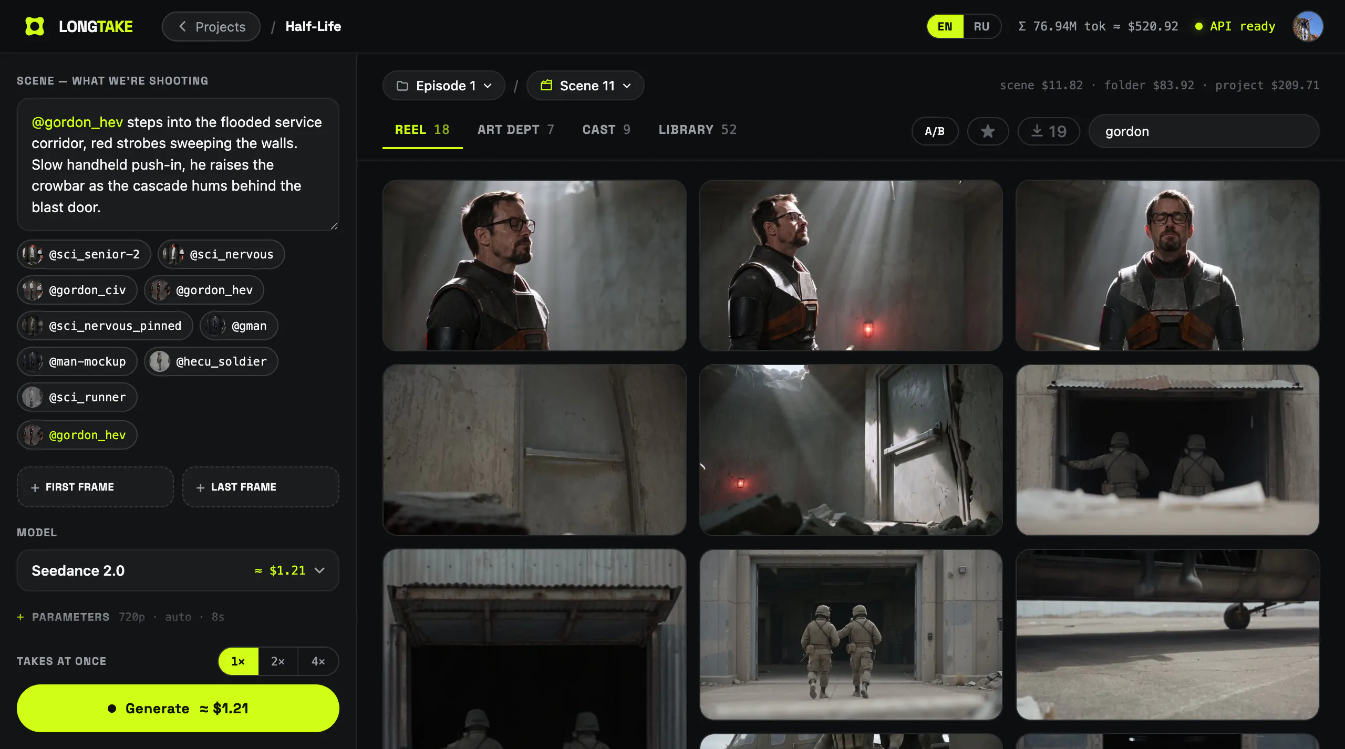Select the @gordon_hev chip next to @gordon_civ
This screenshot has width=1345, height=749.
[204, 290]
